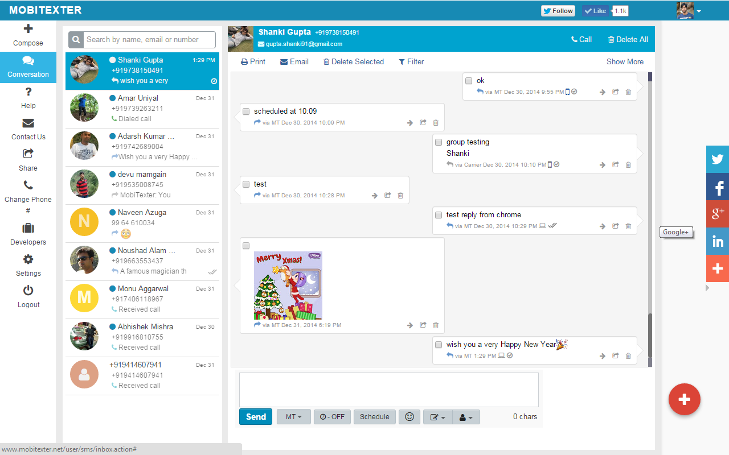The height and width of the screenshot is (455, 729).
Task: Toggle the clock OFF timer button
Action: [x=332, y=417]
